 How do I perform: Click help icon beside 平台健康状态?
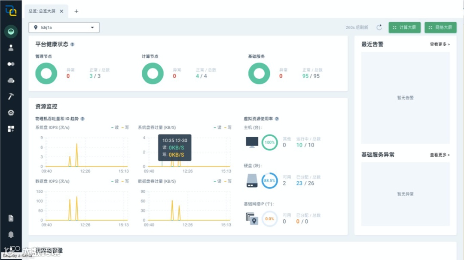tap(73, 44)
